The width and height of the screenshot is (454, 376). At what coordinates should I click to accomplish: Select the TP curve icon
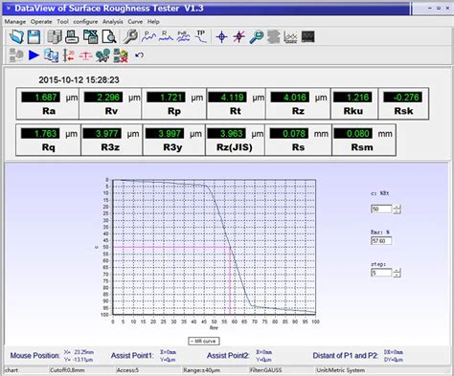pyautogui.click(x=201, y=37)
